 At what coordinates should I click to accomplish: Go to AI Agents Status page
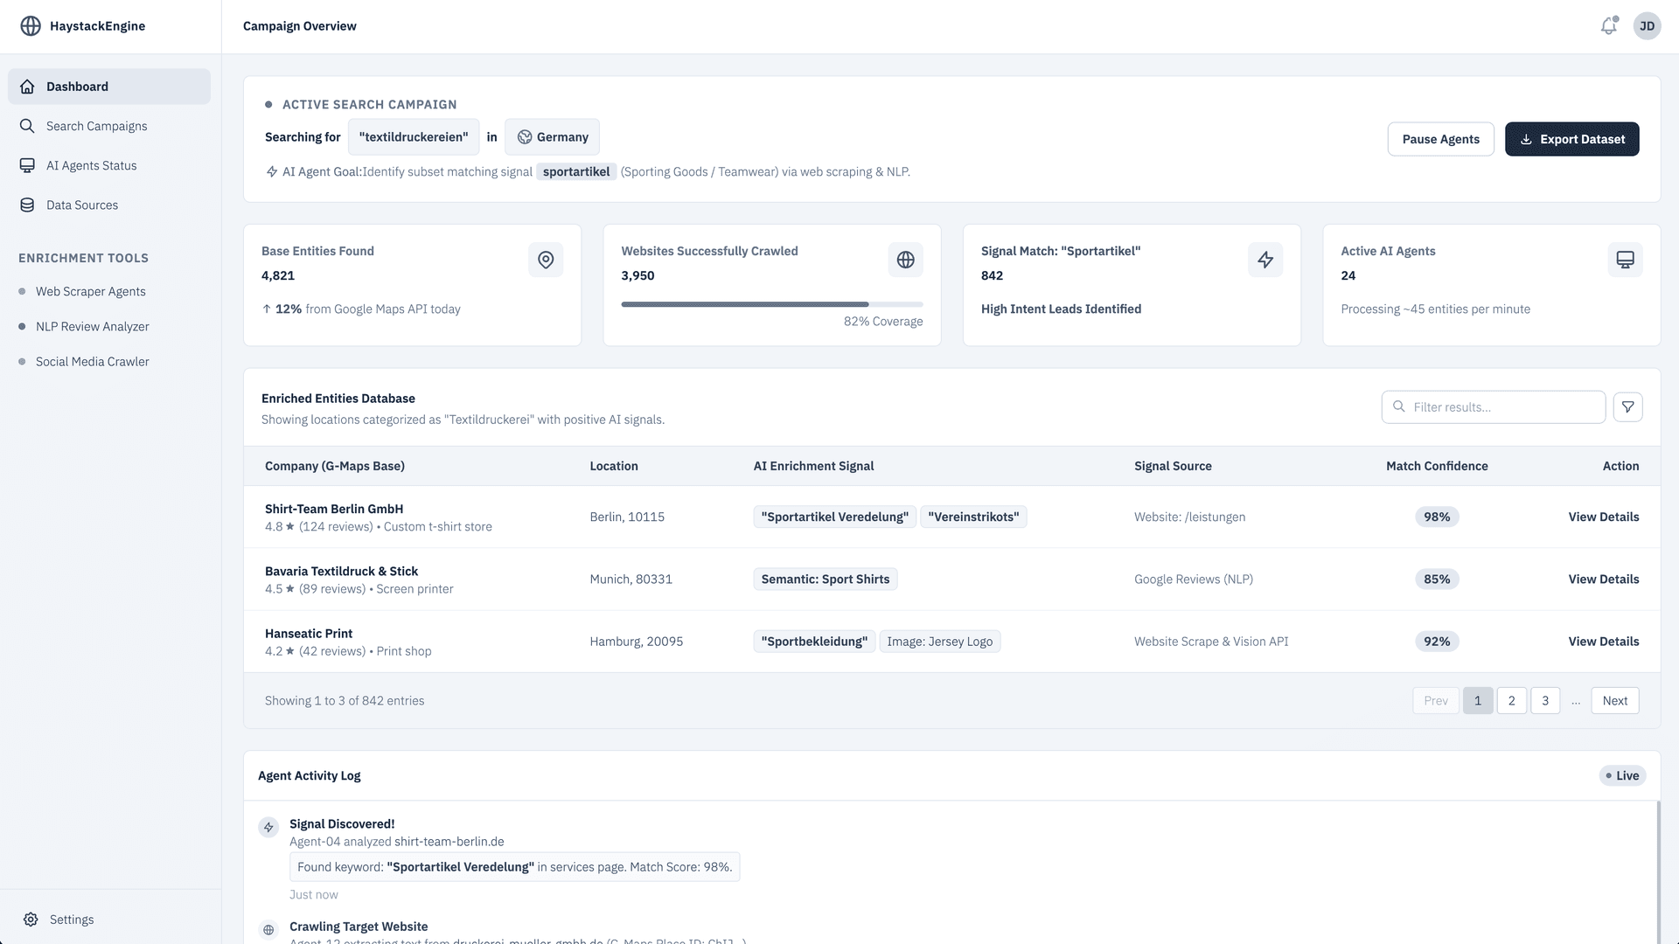91,165
